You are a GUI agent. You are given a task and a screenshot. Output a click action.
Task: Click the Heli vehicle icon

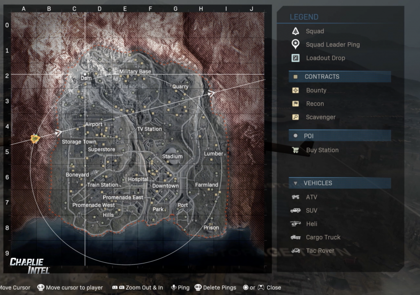[295, 224]
